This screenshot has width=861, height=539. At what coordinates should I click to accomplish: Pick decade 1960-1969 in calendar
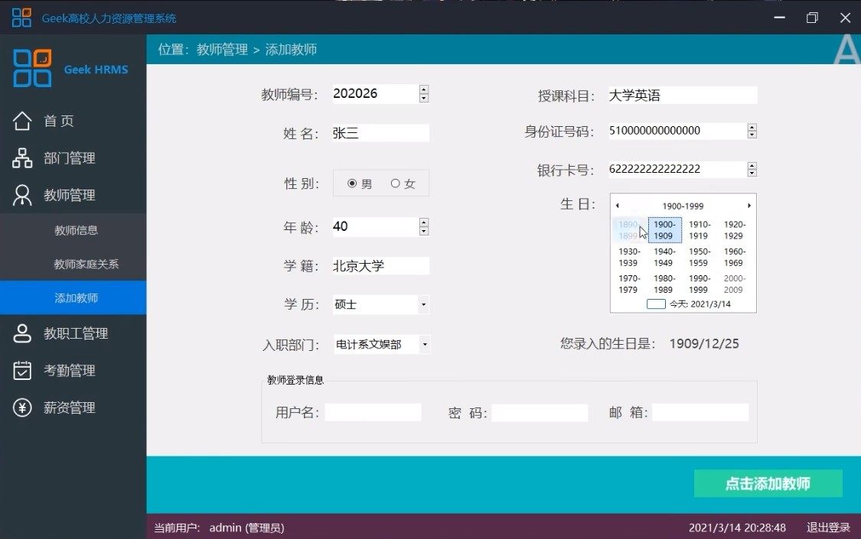(734, 257)
